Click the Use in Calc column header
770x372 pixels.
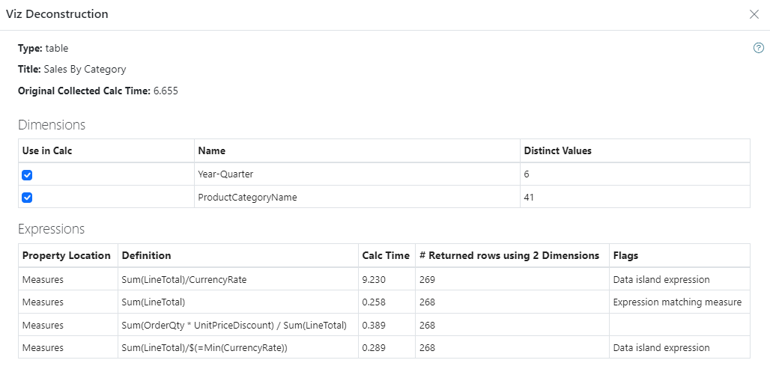tap(47, 150)
